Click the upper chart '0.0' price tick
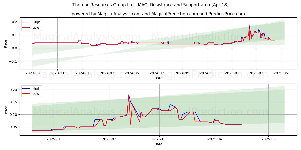 point(14,48)
